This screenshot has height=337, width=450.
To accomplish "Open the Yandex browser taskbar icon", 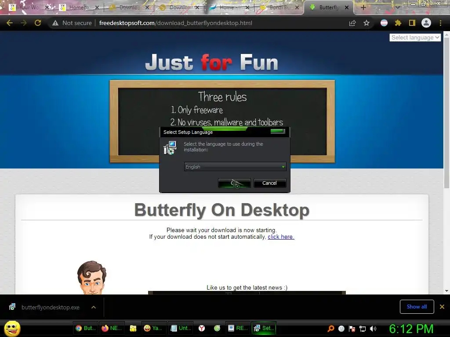I will coord(202,328).
